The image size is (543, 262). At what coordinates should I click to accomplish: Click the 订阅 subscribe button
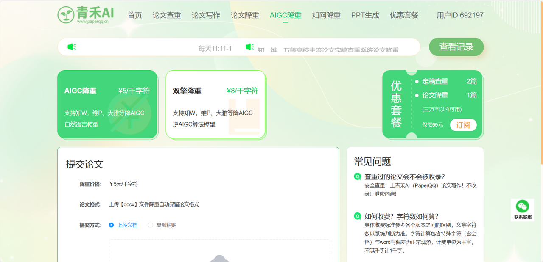pyautogui.click(x=463, y=125)
